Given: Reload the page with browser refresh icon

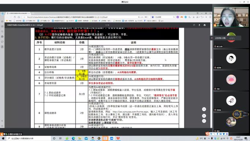Looking at the screenshot, I should tap(15, 17).
